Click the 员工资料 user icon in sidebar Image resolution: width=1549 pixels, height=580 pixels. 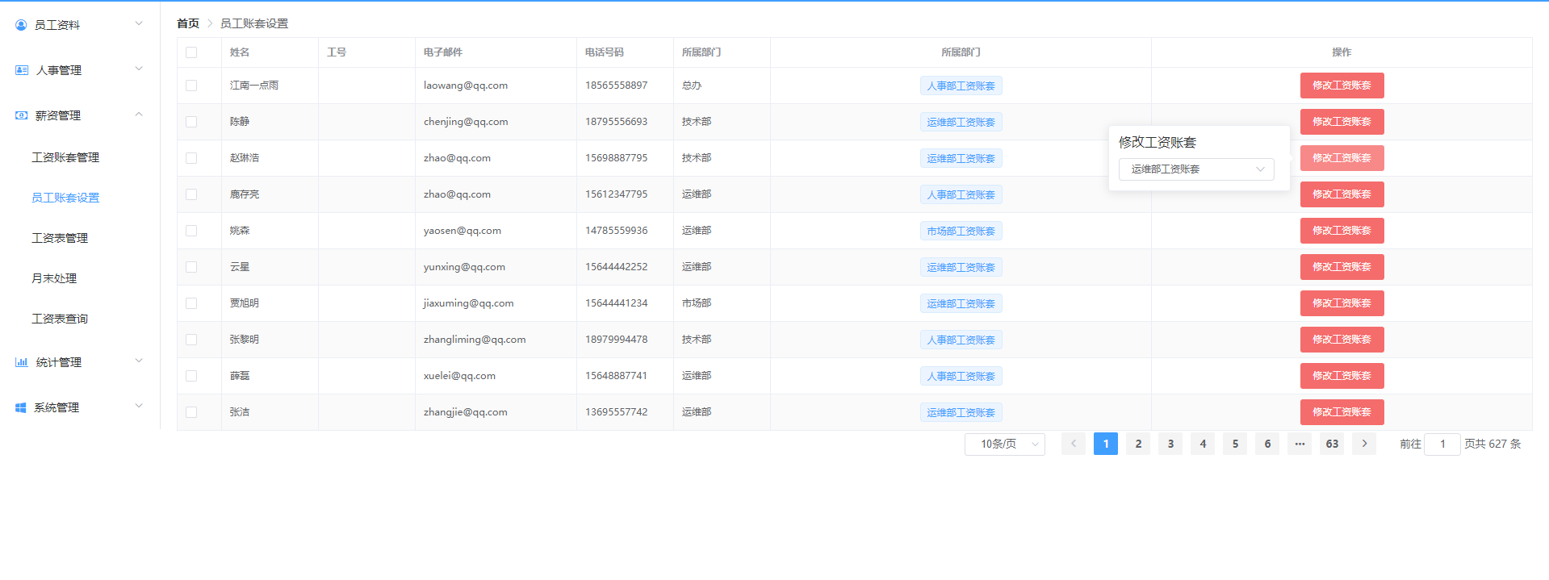point(21,25)
